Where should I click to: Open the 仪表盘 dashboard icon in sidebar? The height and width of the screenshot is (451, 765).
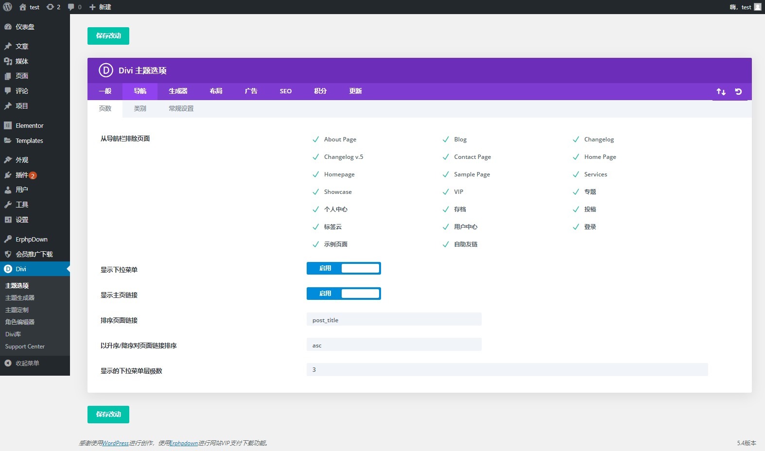(x=8, y=27)
